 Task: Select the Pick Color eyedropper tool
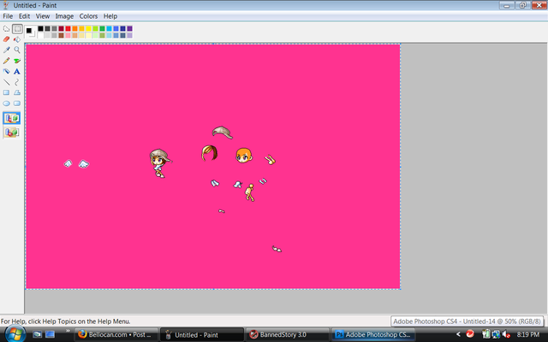(x=6, y=50)
